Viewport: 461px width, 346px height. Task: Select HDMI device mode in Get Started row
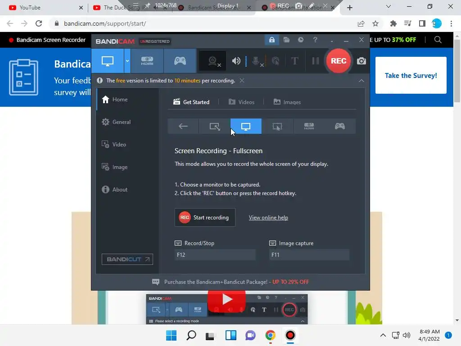(309, 126)
